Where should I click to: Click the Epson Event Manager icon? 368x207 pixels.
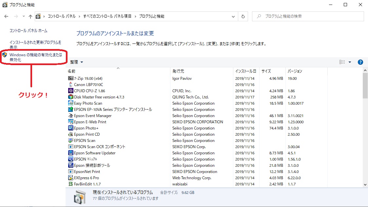pos(71,115)
